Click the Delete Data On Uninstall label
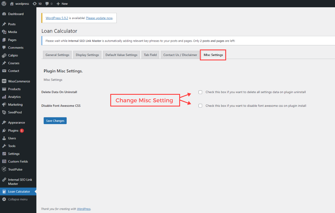335x213 pixels. 59,92
